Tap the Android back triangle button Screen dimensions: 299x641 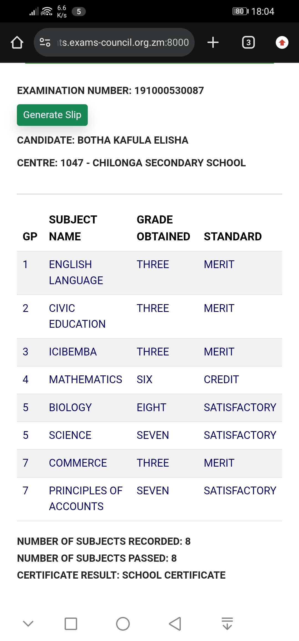pos(175,624)
